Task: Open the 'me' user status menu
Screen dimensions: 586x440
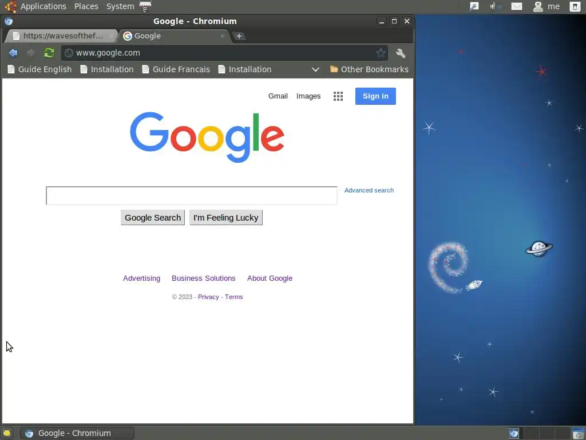Action: click(x=546, y=6)
